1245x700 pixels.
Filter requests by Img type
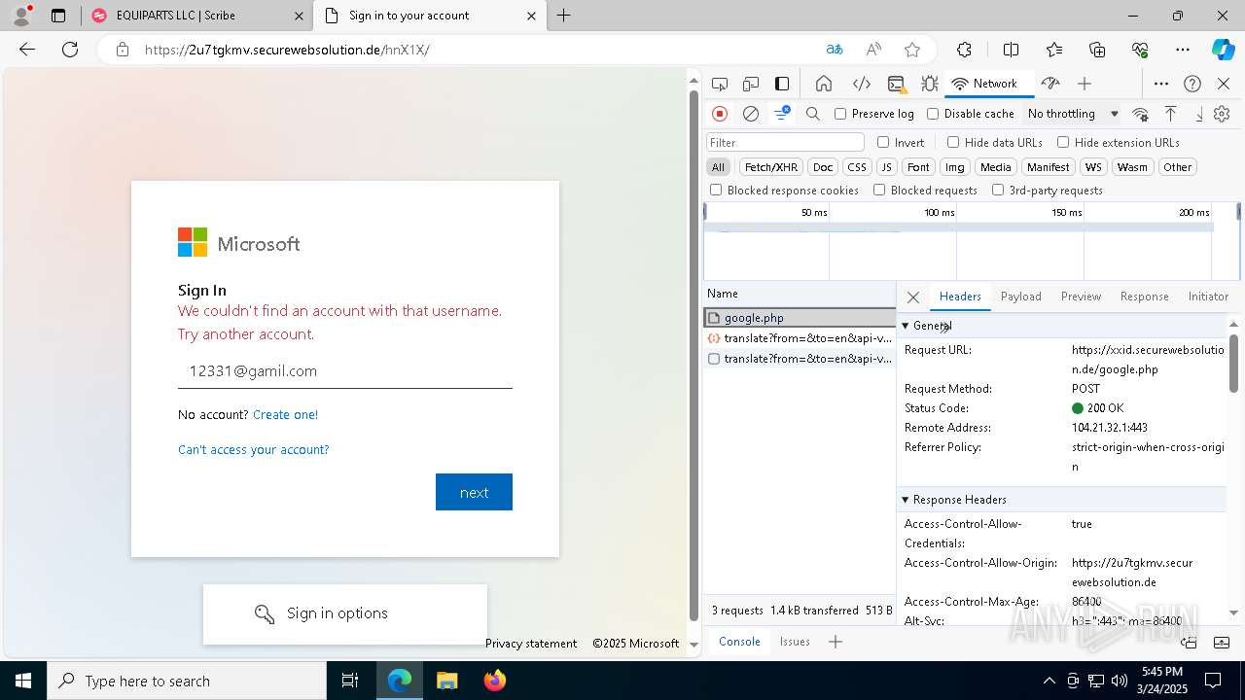click(x=955, y=167)
